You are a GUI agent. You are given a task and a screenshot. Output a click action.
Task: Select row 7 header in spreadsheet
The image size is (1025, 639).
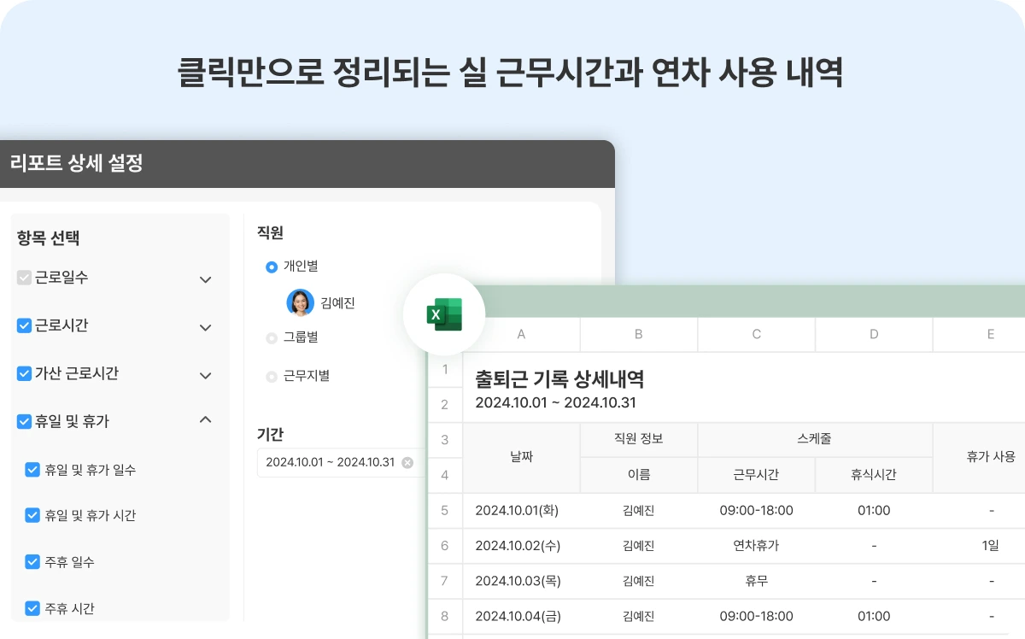(444, 580)
